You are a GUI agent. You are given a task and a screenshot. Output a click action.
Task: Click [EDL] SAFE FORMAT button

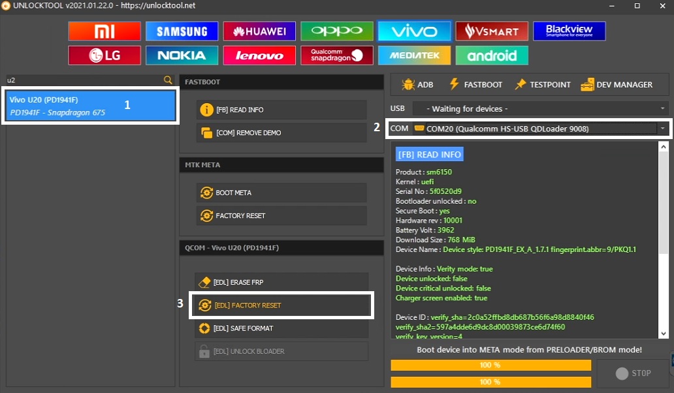click(x=281, y=328)
